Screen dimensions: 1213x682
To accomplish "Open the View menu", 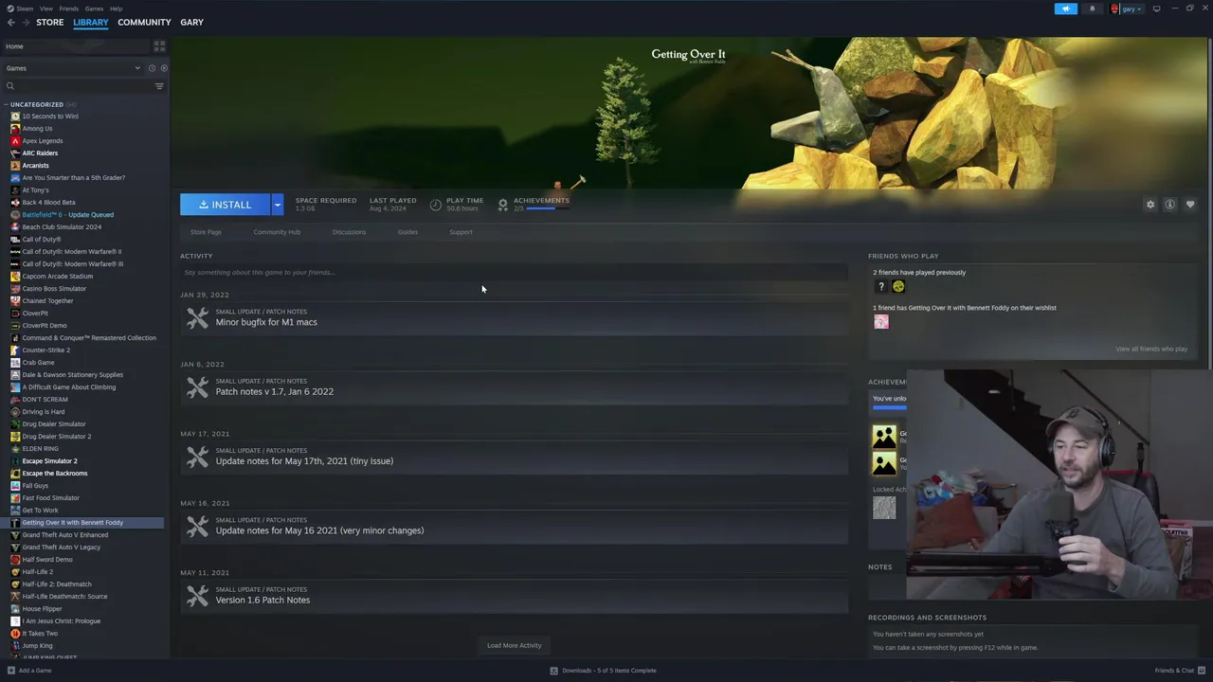I will (45, 9).
